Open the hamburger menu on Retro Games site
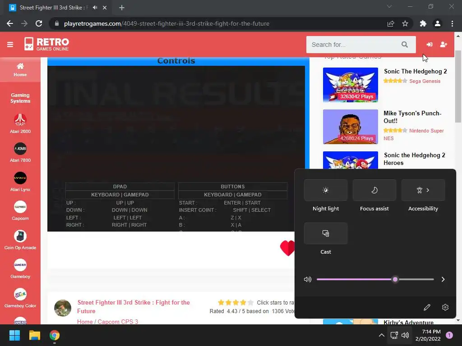This screenshot has width=462, height=346. point(10,45)
